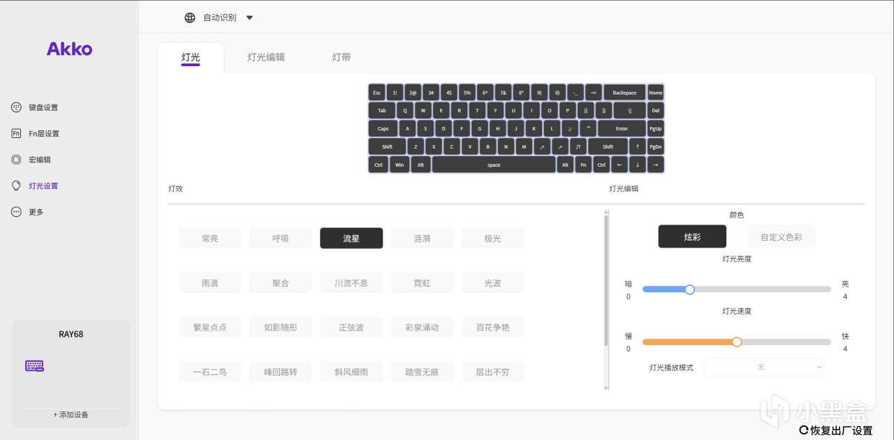The width and height of the screenshot is (894, 440).
Task: Choose the 一石二鸟 effect
Action: (x=210, y=372)
